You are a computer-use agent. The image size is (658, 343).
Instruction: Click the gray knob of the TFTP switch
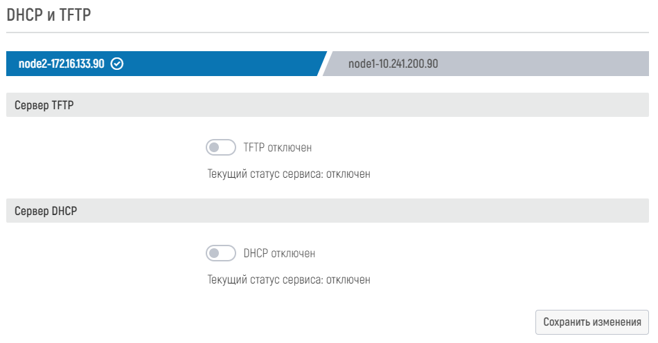(x=215, y=147)
